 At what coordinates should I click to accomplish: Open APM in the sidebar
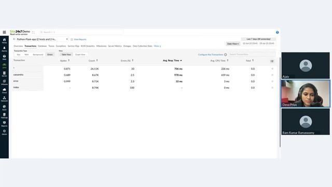pos(4,65)
